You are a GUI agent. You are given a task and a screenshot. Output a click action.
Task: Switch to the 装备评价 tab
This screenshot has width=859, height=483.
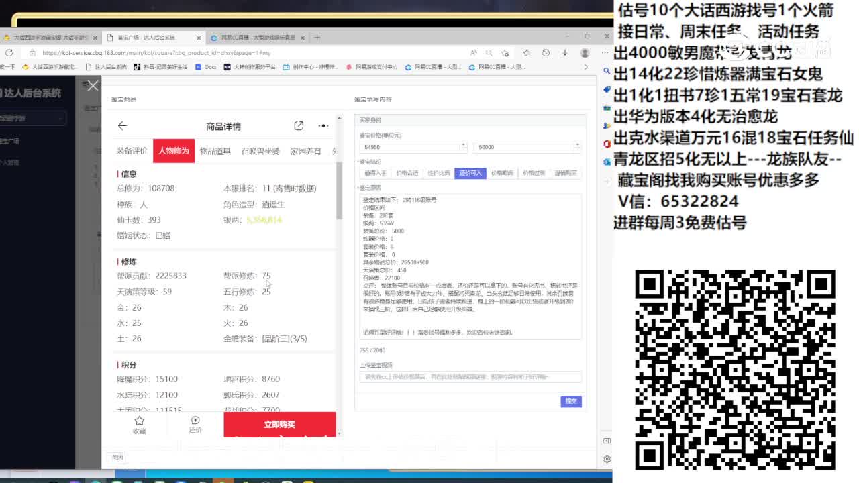click(132, 151)
